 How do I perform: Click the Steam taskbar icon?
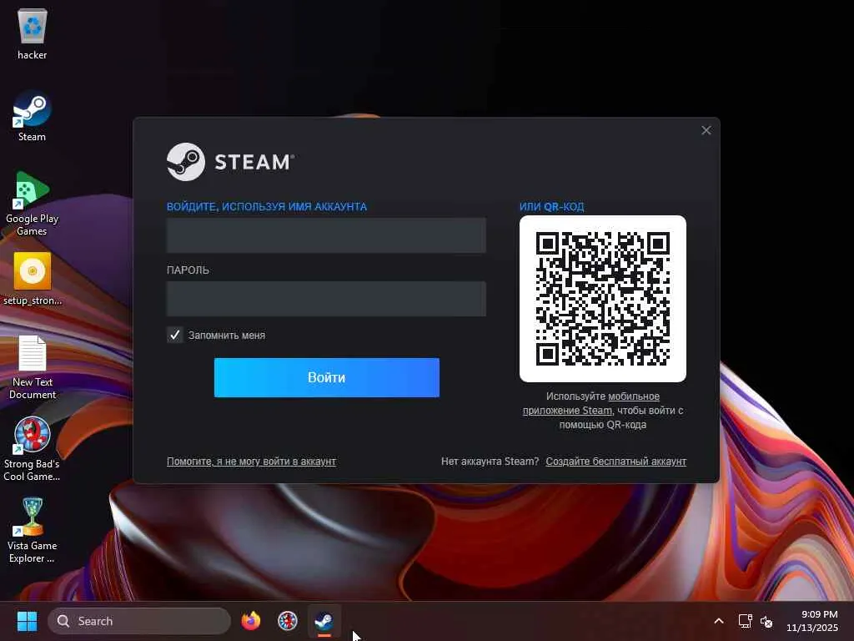[324, 621]
